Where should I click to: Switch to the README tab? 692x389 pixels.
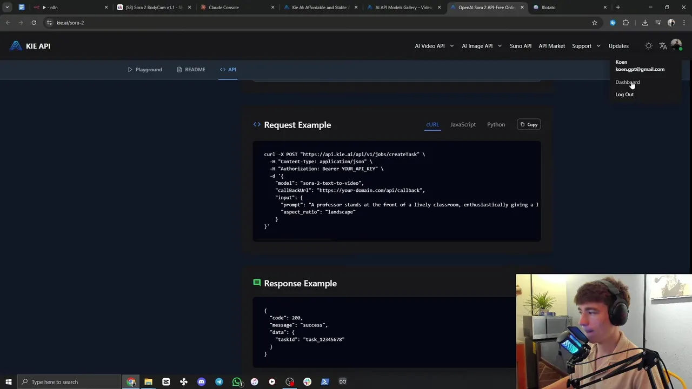tap(191, 70)
